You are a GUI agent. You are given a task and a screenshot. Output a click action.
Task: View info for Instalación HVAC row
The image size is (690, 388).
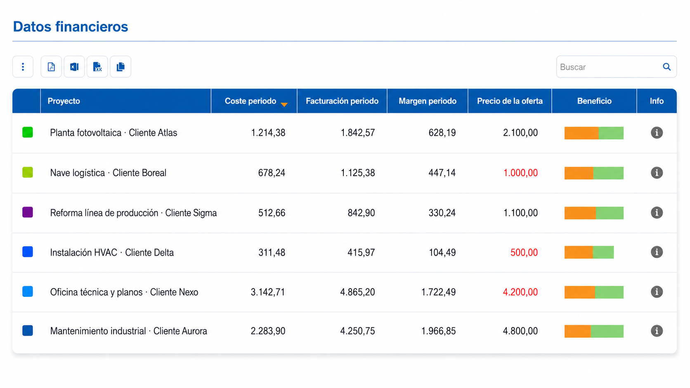(657, 252)
